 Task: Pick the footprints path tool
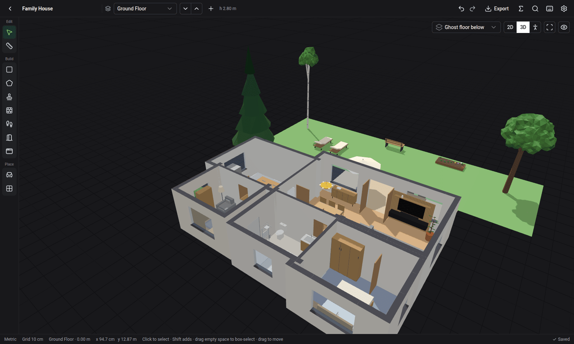[9, 124]
